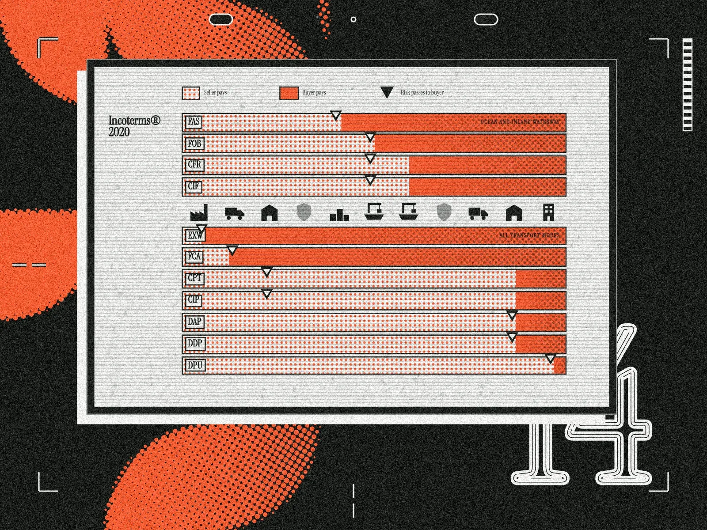Select the FAS row risk marker
This screenshot has width=707, height=530.
336,116
